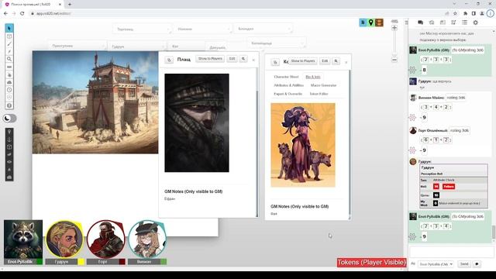This screenshot has height=279, width=496.
Task: Open the Speaking As dropdown
Action: (x=436, y=264)
